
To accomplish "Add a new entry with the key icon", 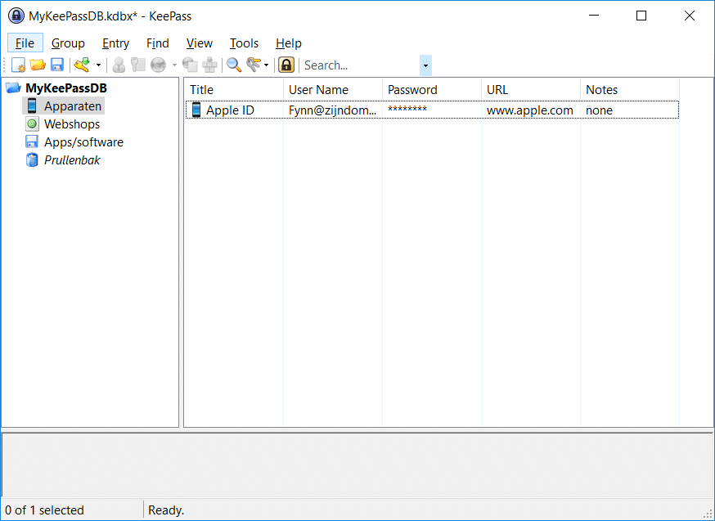I will pos(83,65).
